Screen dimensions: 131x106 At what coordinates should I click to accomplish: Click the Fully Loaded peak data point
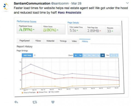coord(31,64)
